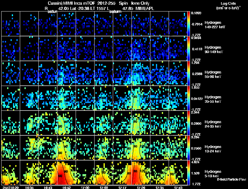This screenshot has height=189, width=248.
Task: Click the 'Spin' word in the header
Action: [123, 3]
